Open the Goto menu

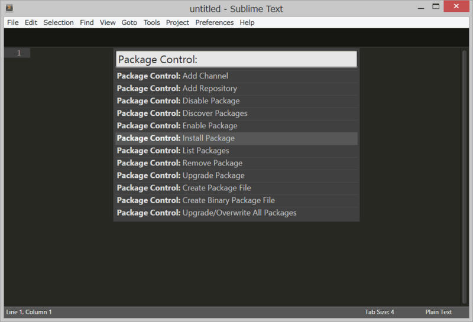[x=129, y=22]
